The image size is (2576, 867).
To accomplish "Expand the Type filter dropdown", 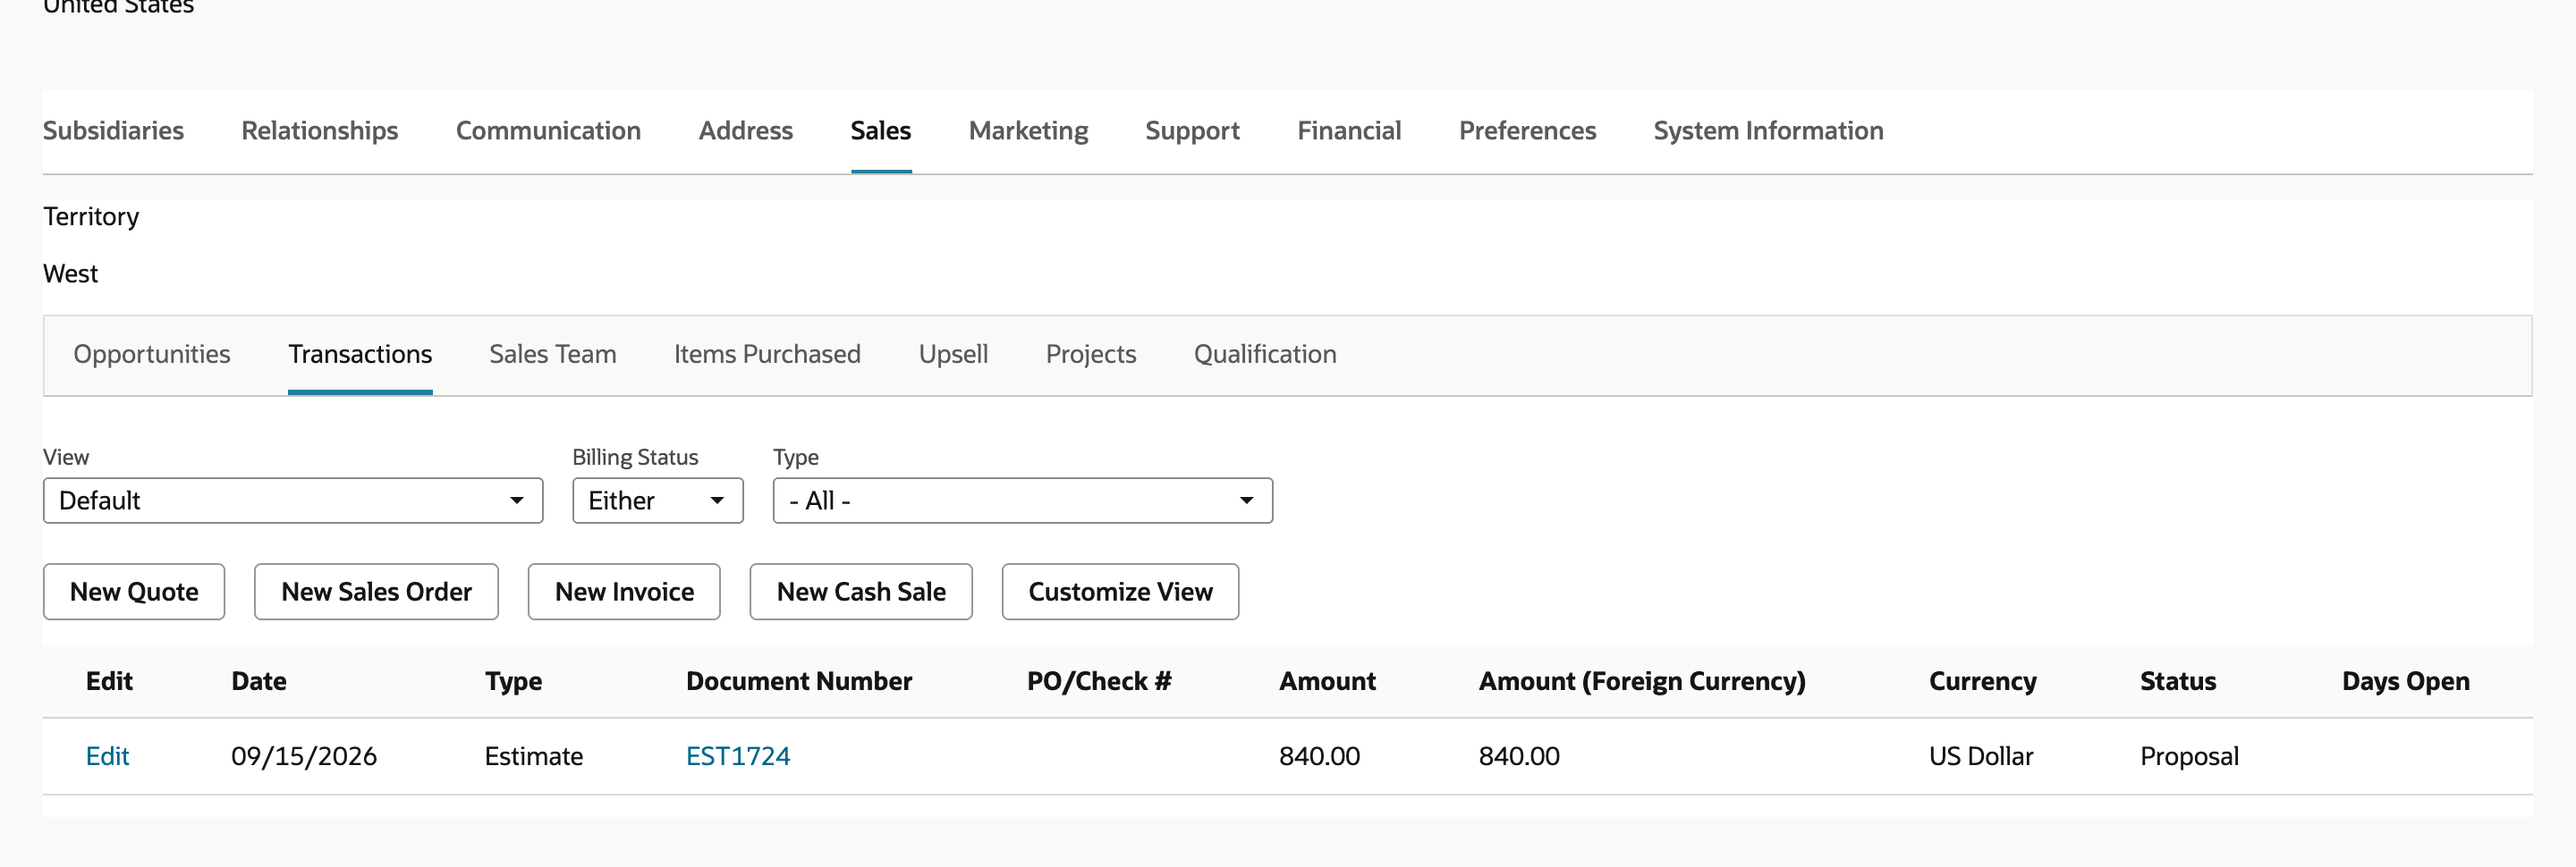I will pos(1022,501).
